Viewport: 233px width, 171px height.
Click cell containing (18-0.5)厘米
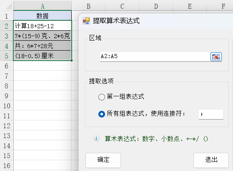(43, 56)
